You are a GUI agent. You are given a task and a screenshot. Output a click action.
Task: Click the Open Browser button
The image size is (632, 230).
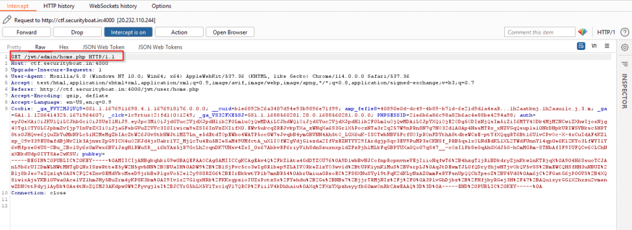230,32
